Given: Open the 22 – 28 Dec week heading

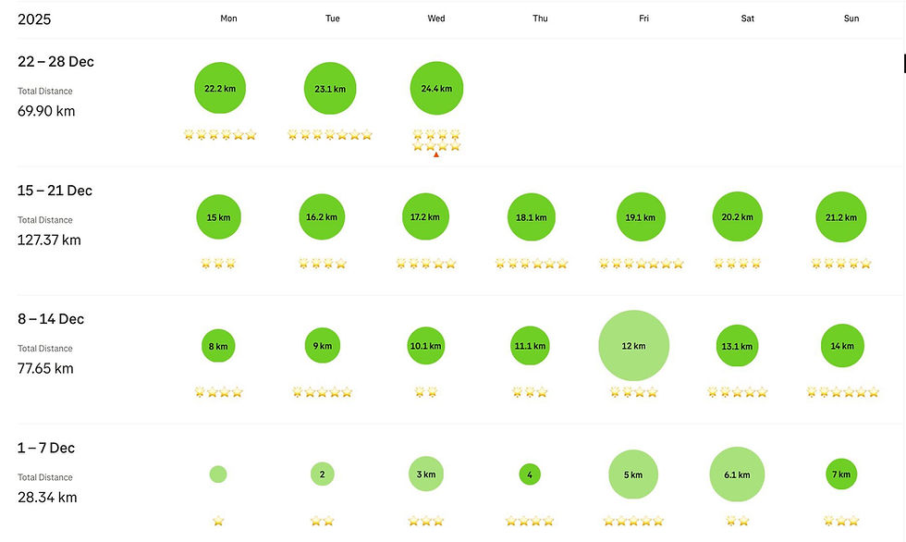Looking at the screenshot, I should tap(55, 62).
